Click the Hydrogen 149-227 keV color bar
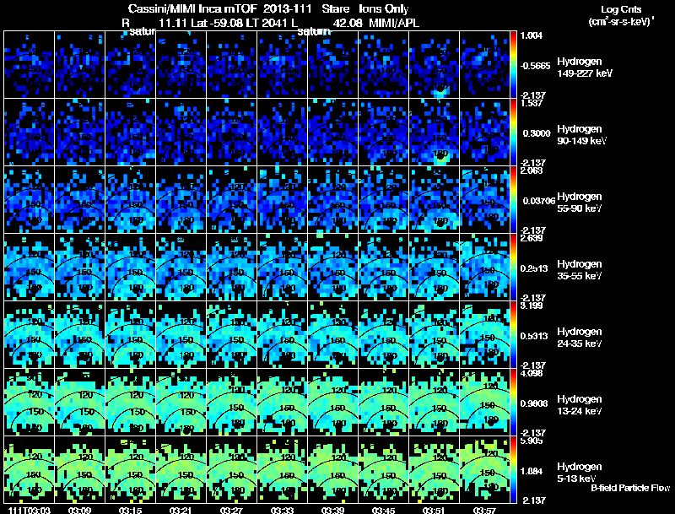Viewport: 675px width, 514px height. coord(513,65)
